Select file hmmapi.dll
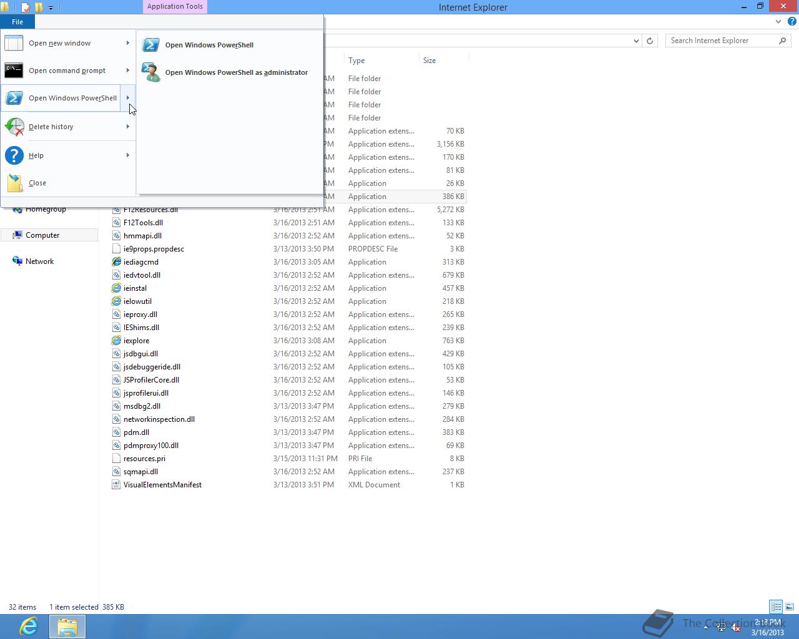The image size is (799, 639). pos(142,236)
